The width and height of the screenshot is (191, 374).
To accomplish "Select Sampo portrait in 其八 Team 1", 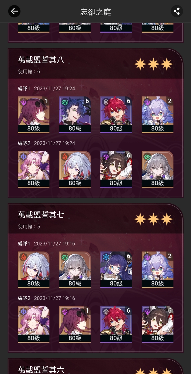I will point(75,115).
